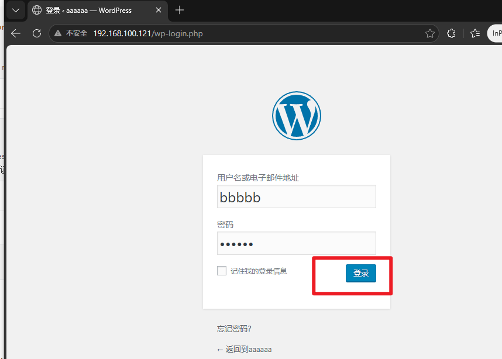Open the browser extensions menu

452,33
